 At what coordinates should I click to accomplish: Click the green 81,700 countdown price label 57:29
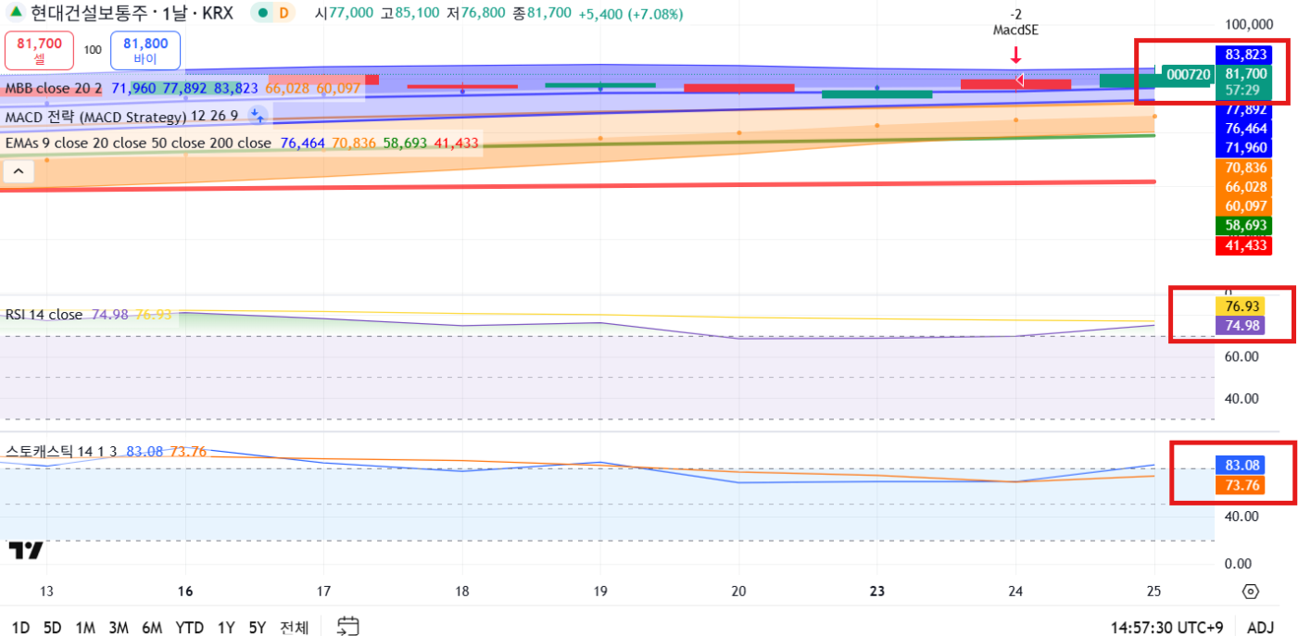click(x=1246, y=83)
